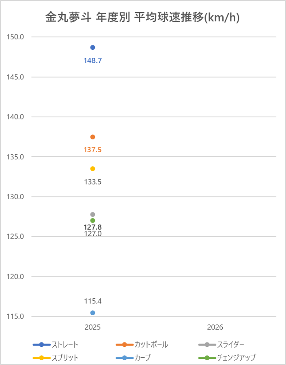The width and height of the screenshot is (286, 365).
Task: Select the 133.5 data label
Action: pyautogui.click(x=93, y=182)
